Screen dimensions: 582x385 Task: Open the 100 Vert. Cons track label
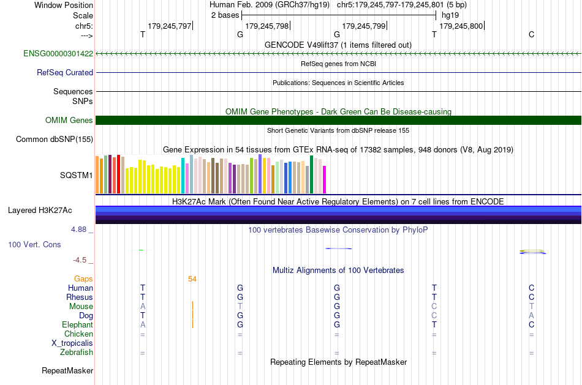click(x=34, y=244)
